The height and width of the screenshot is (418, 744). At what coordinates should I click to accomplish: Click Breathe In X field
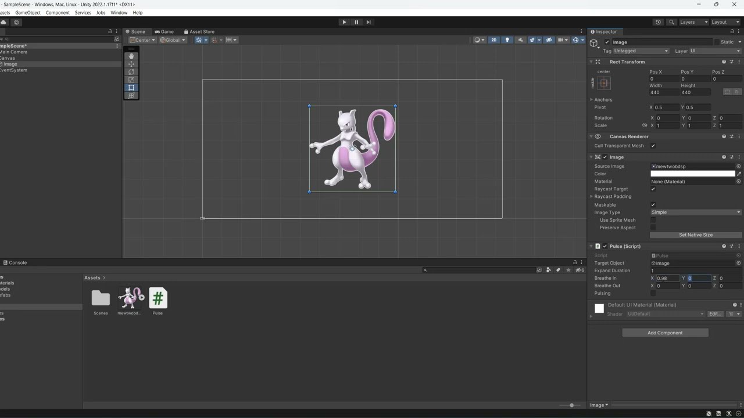pos(668,278)
